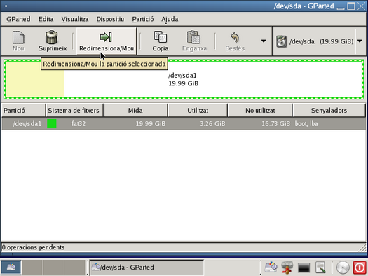368x276 pixels.
Task: Click the Desfés undo arrow icon
Action: (x=234, y=38)
